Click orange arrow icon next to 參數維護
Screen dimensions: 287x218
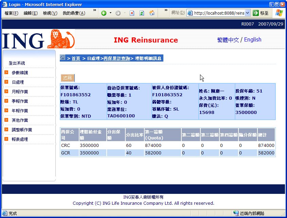coord(6,72)
